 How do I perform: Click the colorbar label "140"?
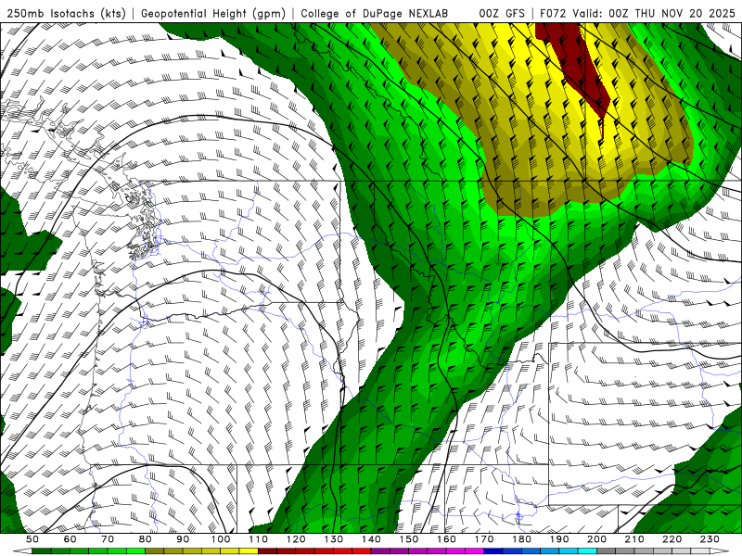(371, 539)
